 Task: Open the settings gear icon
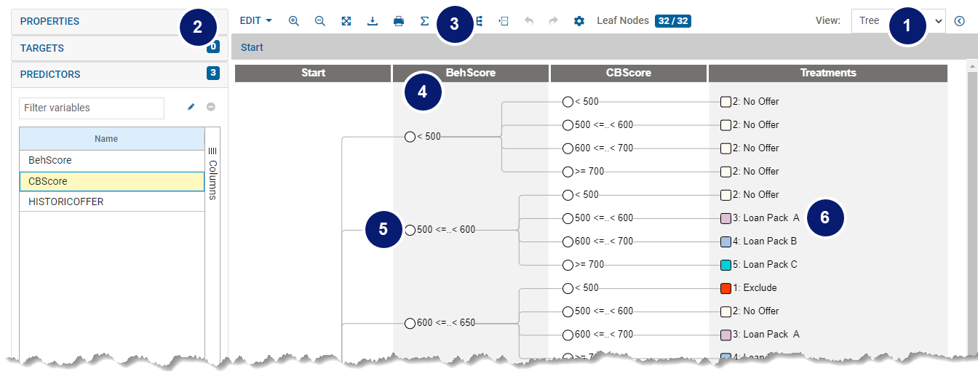(x=579, y=21)
